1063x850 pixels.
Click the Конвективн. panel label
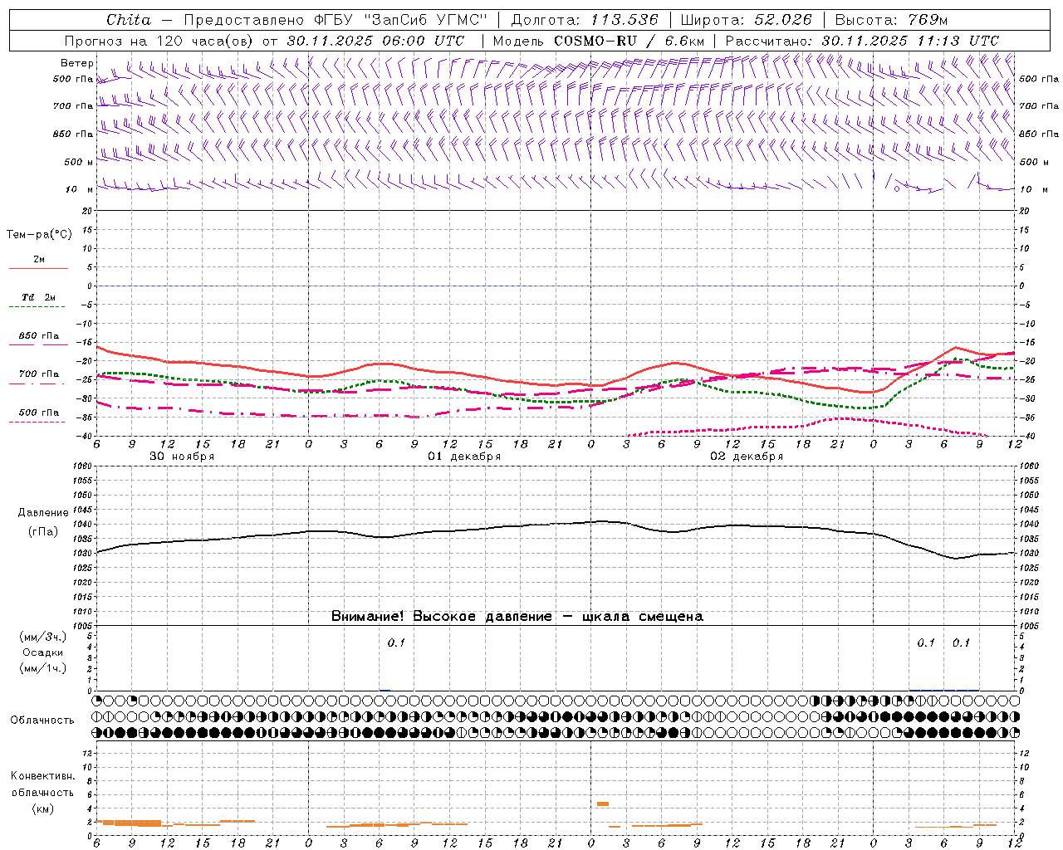42,776
